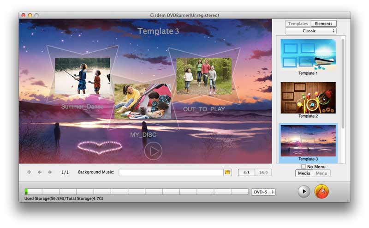The height and width of the screenshot is (228, 369).
Task: Minimize window with the yellow button
Action: point(30,15)
